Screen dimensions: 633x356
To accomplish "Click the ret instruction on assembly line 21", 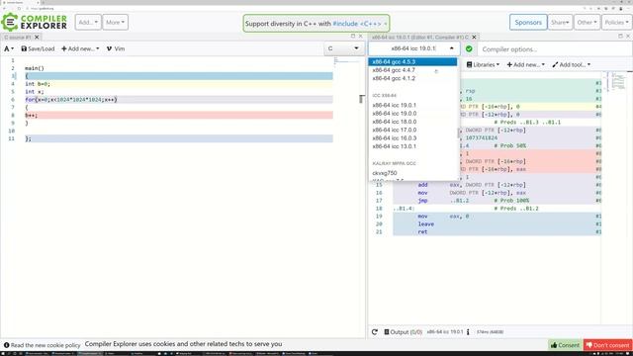I will click(422, 231).
